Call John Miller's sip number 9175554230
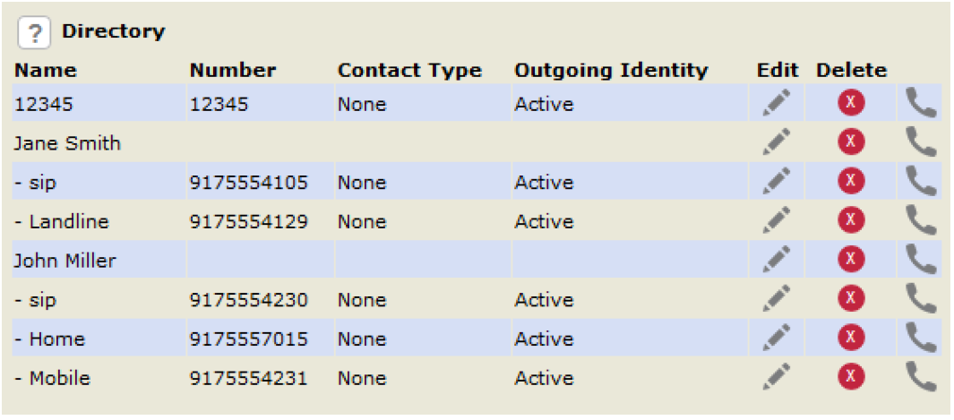 tap(921, 299)
